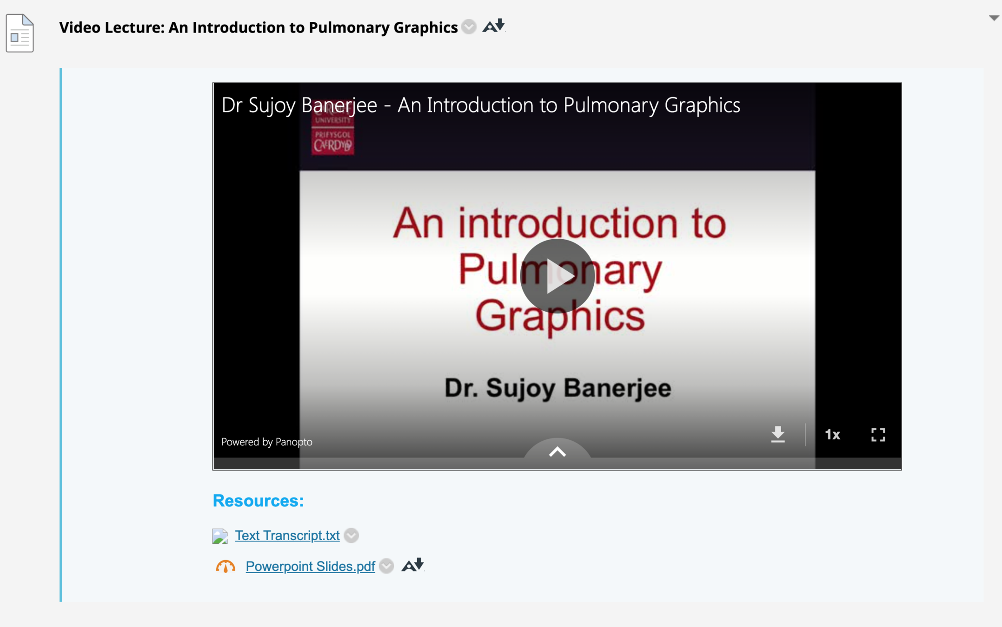Expand the video player controls chevron
The width and height of the screenshot is (1002, 627).
tap(557, 451)
